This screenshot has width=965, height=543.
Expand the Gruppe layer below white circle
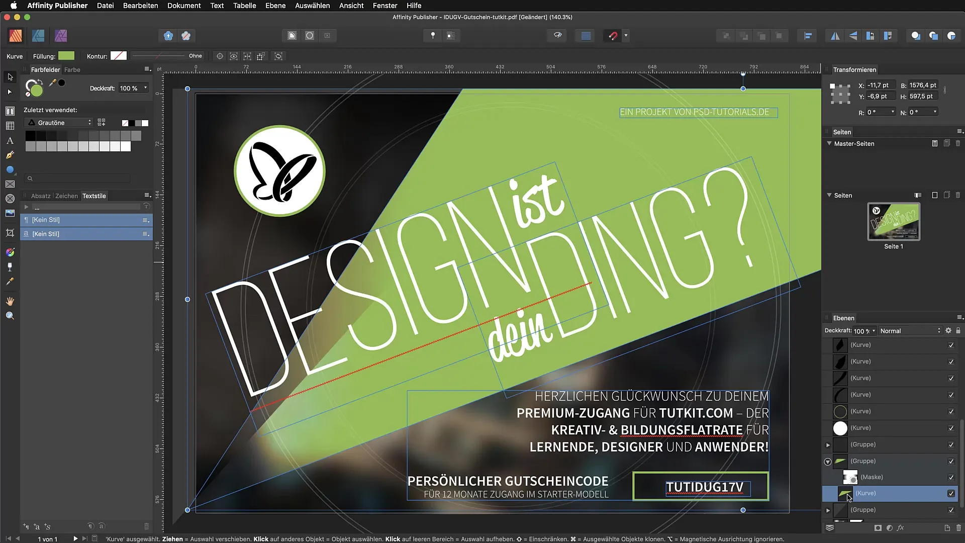(x=828, y=445)
